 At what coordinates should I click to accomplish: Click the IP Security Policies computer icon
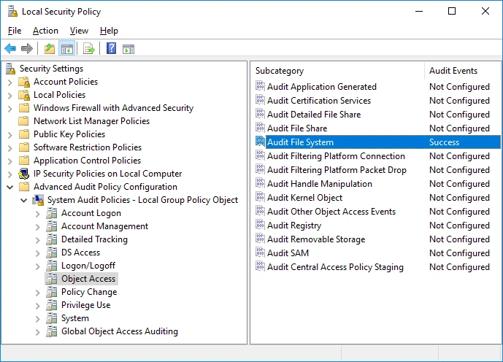(24, 174)
